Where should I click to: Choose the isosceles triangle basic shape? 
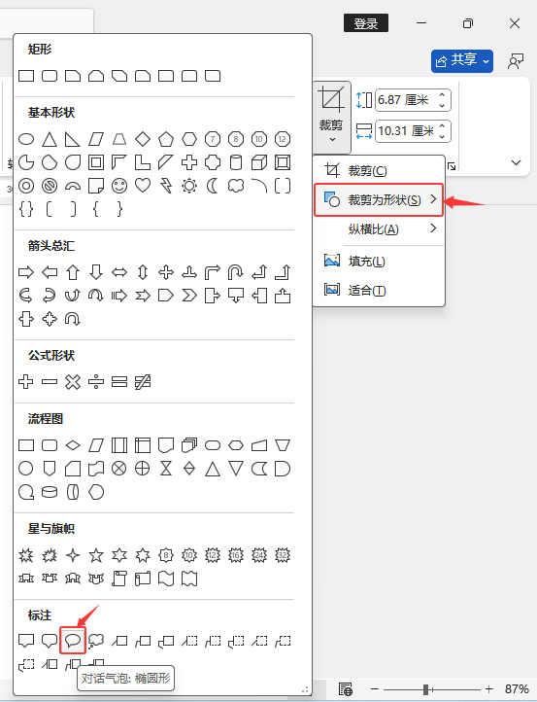click(50, 139)
